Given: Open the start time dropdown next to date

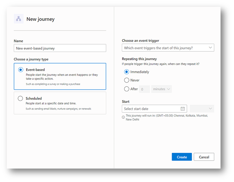Looking at the screenshot, I should (202, 109).
